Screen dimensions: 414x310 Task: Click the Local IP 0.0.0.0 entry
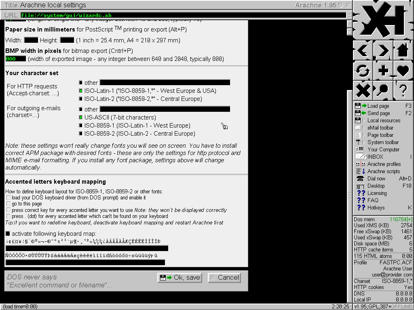pos(383,300)
